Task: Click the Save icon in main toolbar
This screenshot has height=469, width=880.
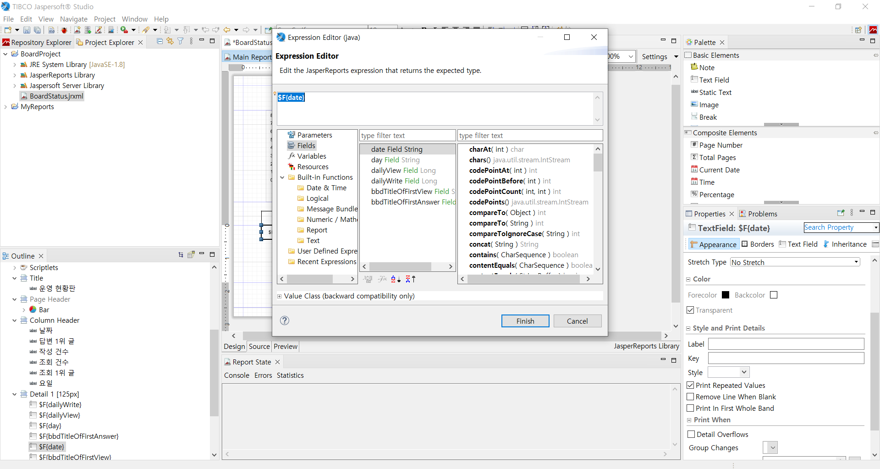Action: pyautogui.click(x=27, y=30)
